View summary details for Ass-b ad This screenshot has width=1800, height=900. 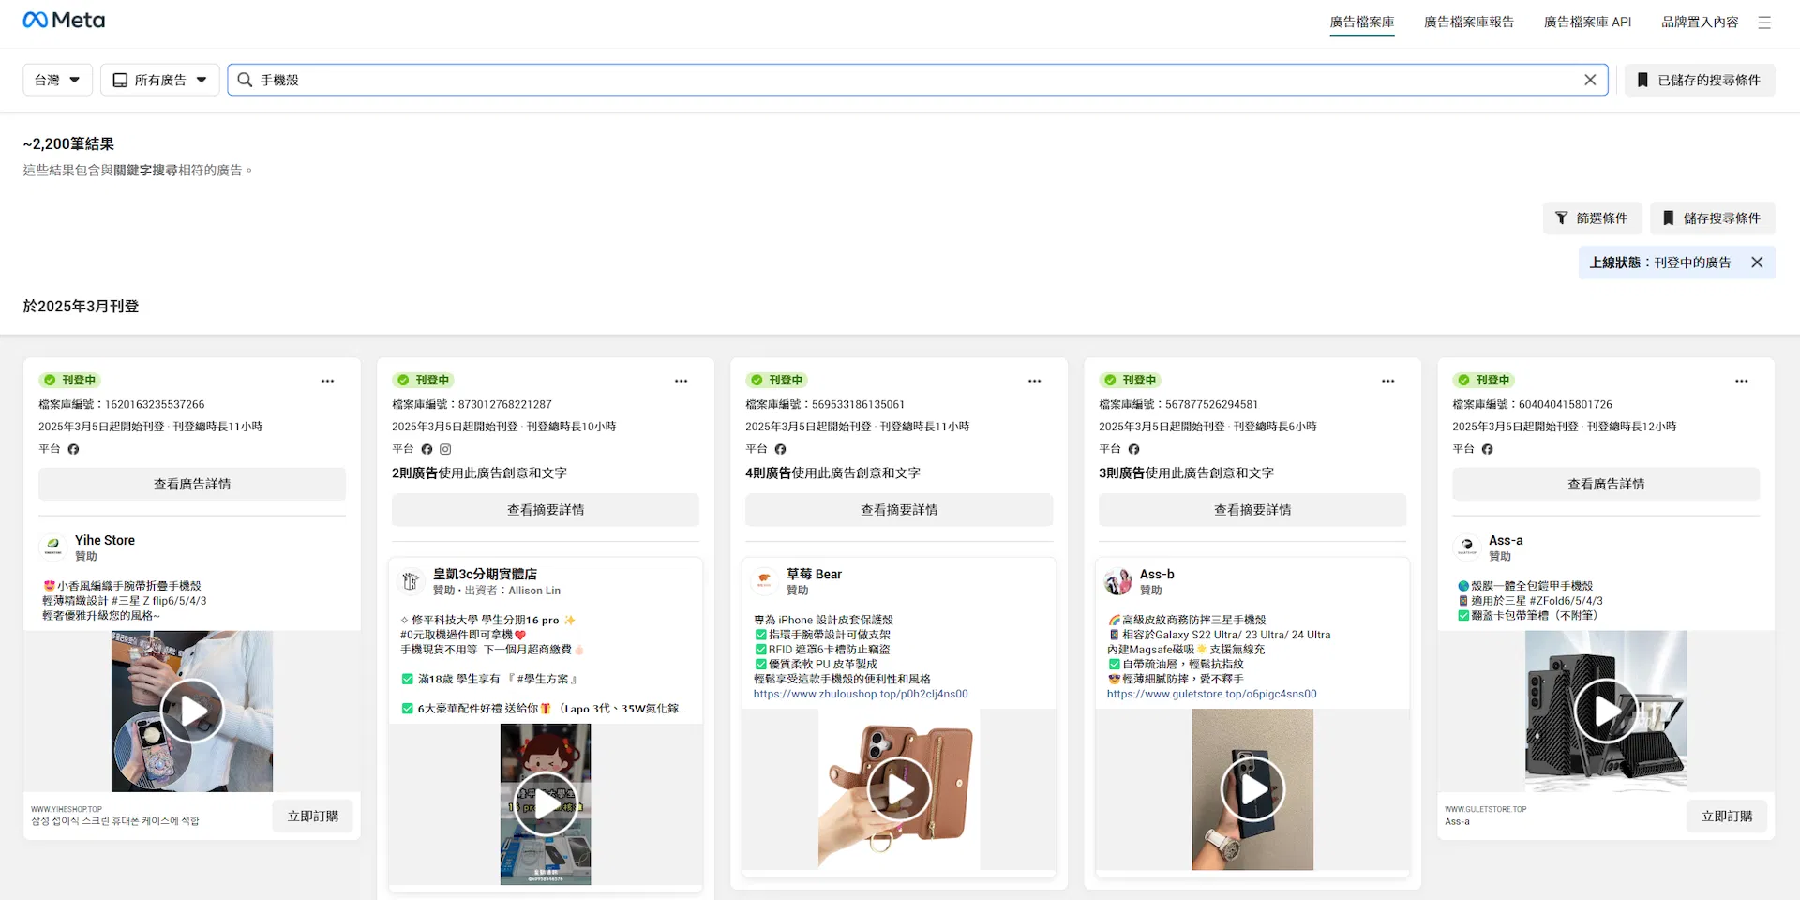(x=1252, y=509)
